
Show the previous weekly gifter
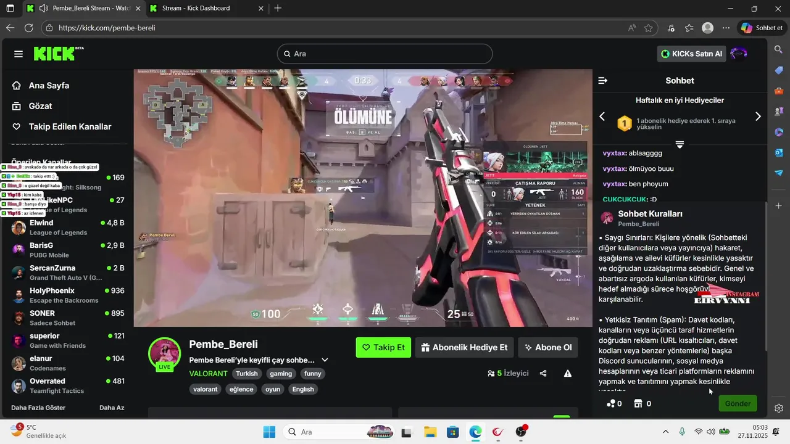click(x=602, y=117)
